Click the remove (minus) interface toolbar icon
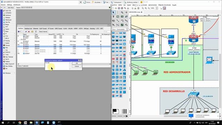The height and width of the screenshot is (125, 222). pos(22,32)
